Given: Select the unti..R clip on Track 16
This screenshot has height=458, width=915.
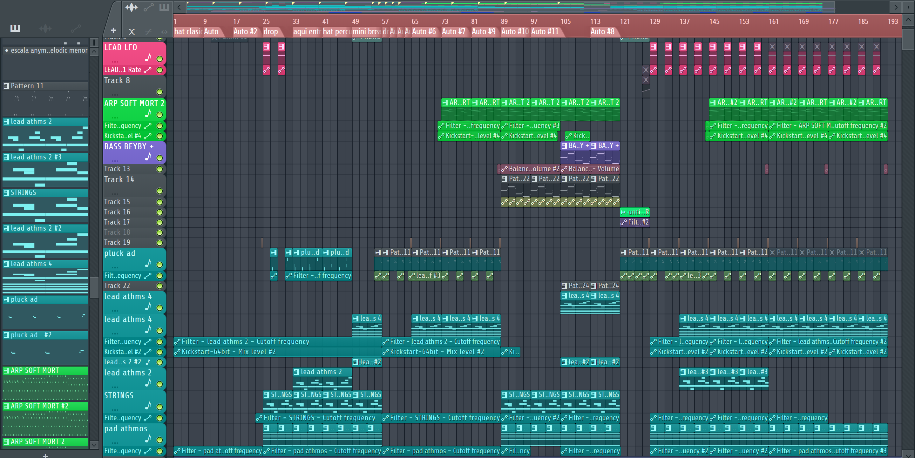Looking at the screenshot, I should (x=635, y=212).
